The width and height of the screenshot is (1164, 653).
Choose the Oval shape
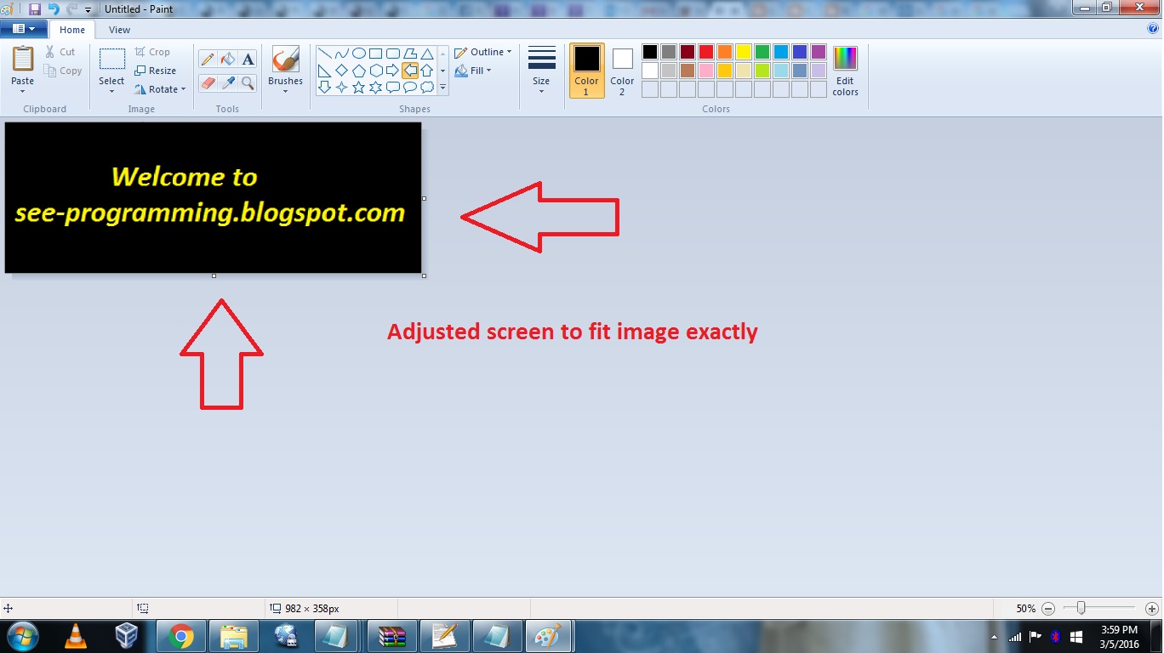click(358, 54)
